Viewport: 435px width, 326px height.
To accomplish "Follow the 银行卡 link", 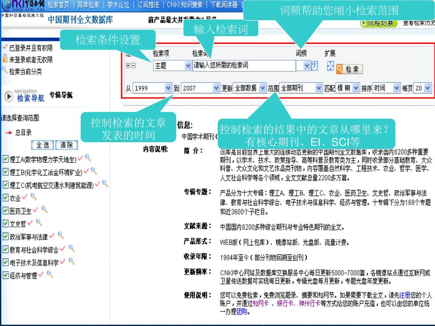I will click(285, 303).
